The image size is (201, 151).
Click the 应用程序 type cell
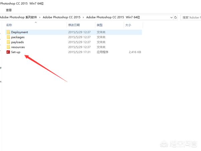(x=103, y=52)
